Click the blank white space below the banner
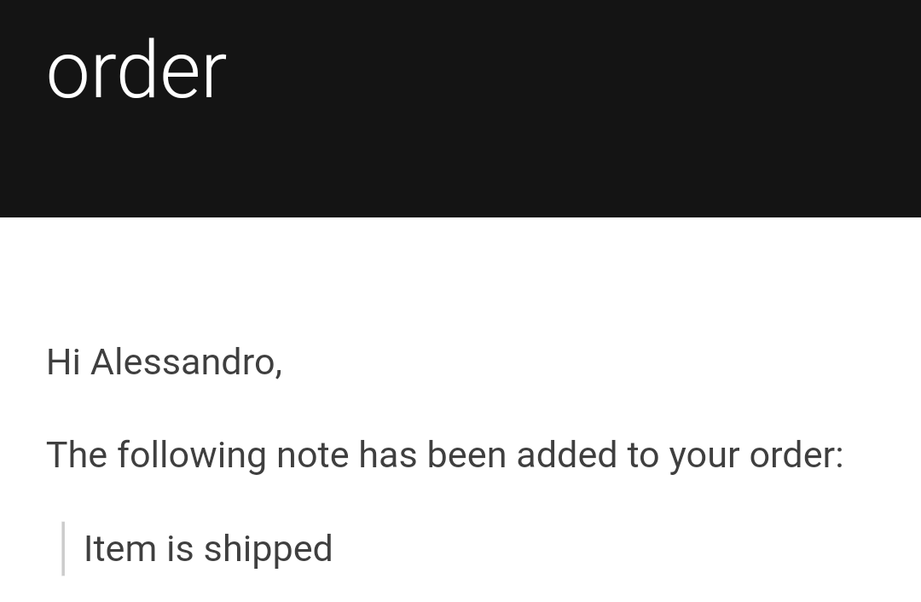Viewport: 921px width, 602px height. (x=460, y=276)
